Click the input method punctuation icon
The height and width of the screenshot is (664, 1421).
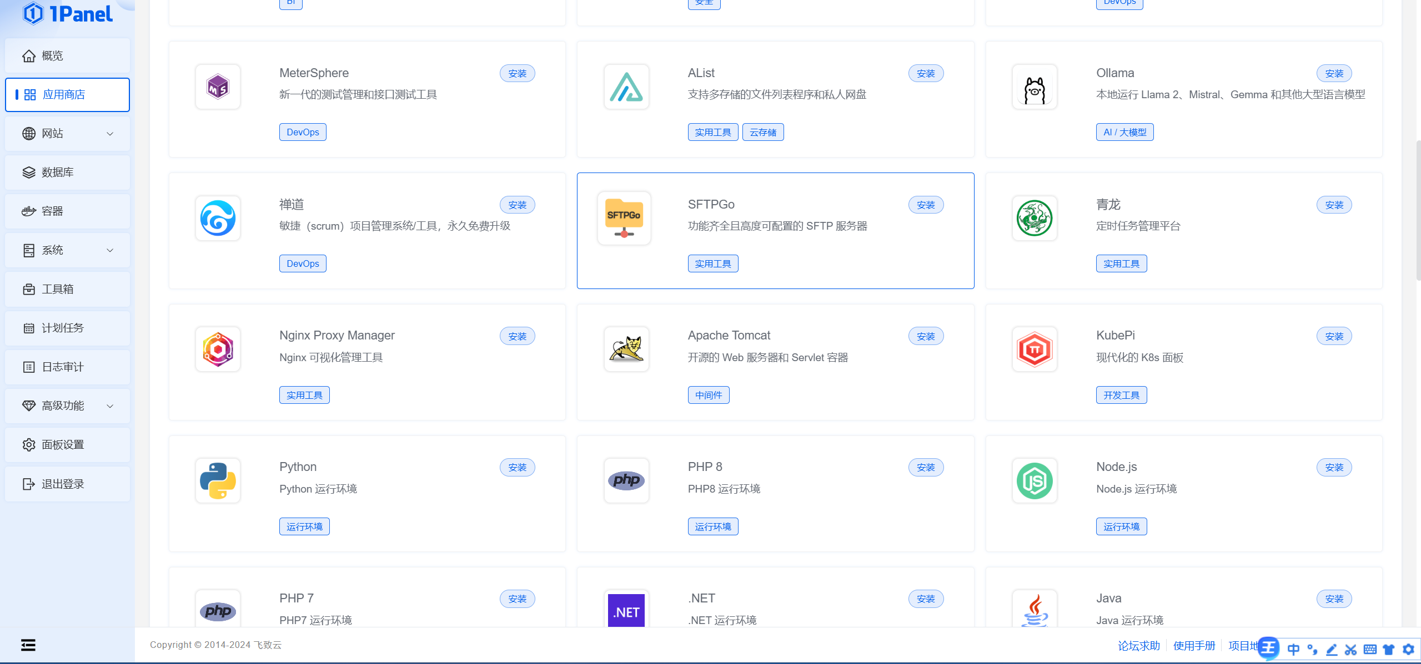pyautogui.click(x=1312, y=649)
